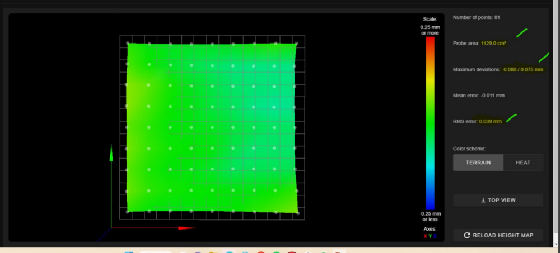
Task: Click the center of the green height map
Action: tap(212, 127)
